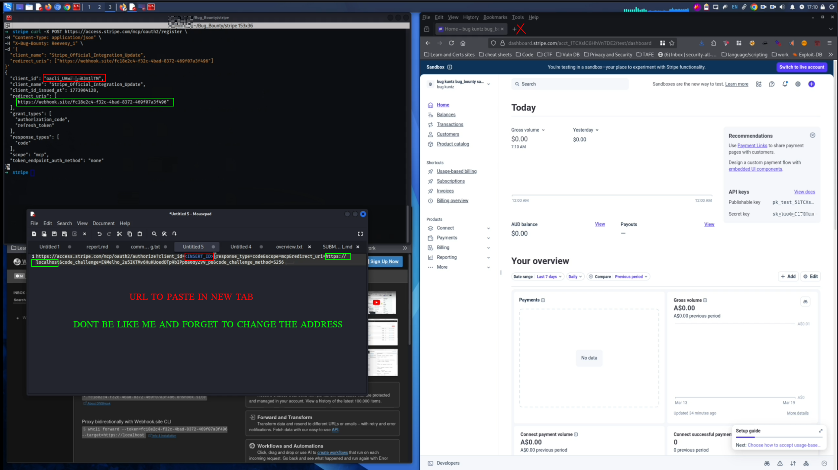Screen dimensions: 838x470
Task: Click the Sandbox info icon
Action: point(450,67)
